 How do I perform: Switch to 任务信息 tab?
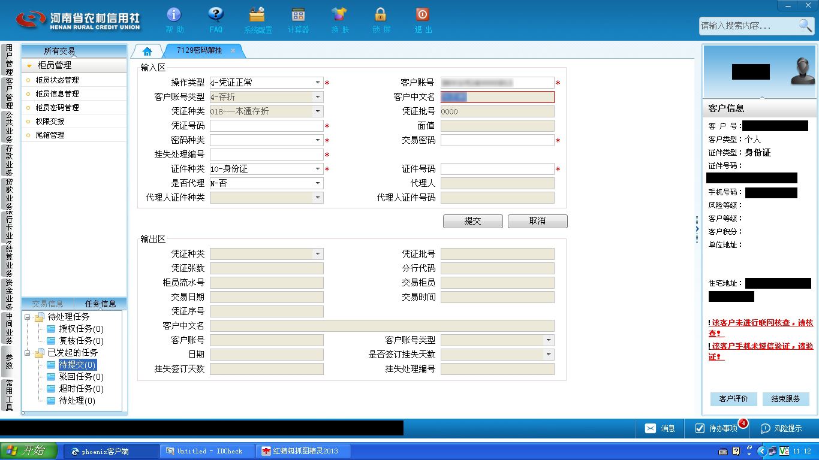click(x=100, y=304)
